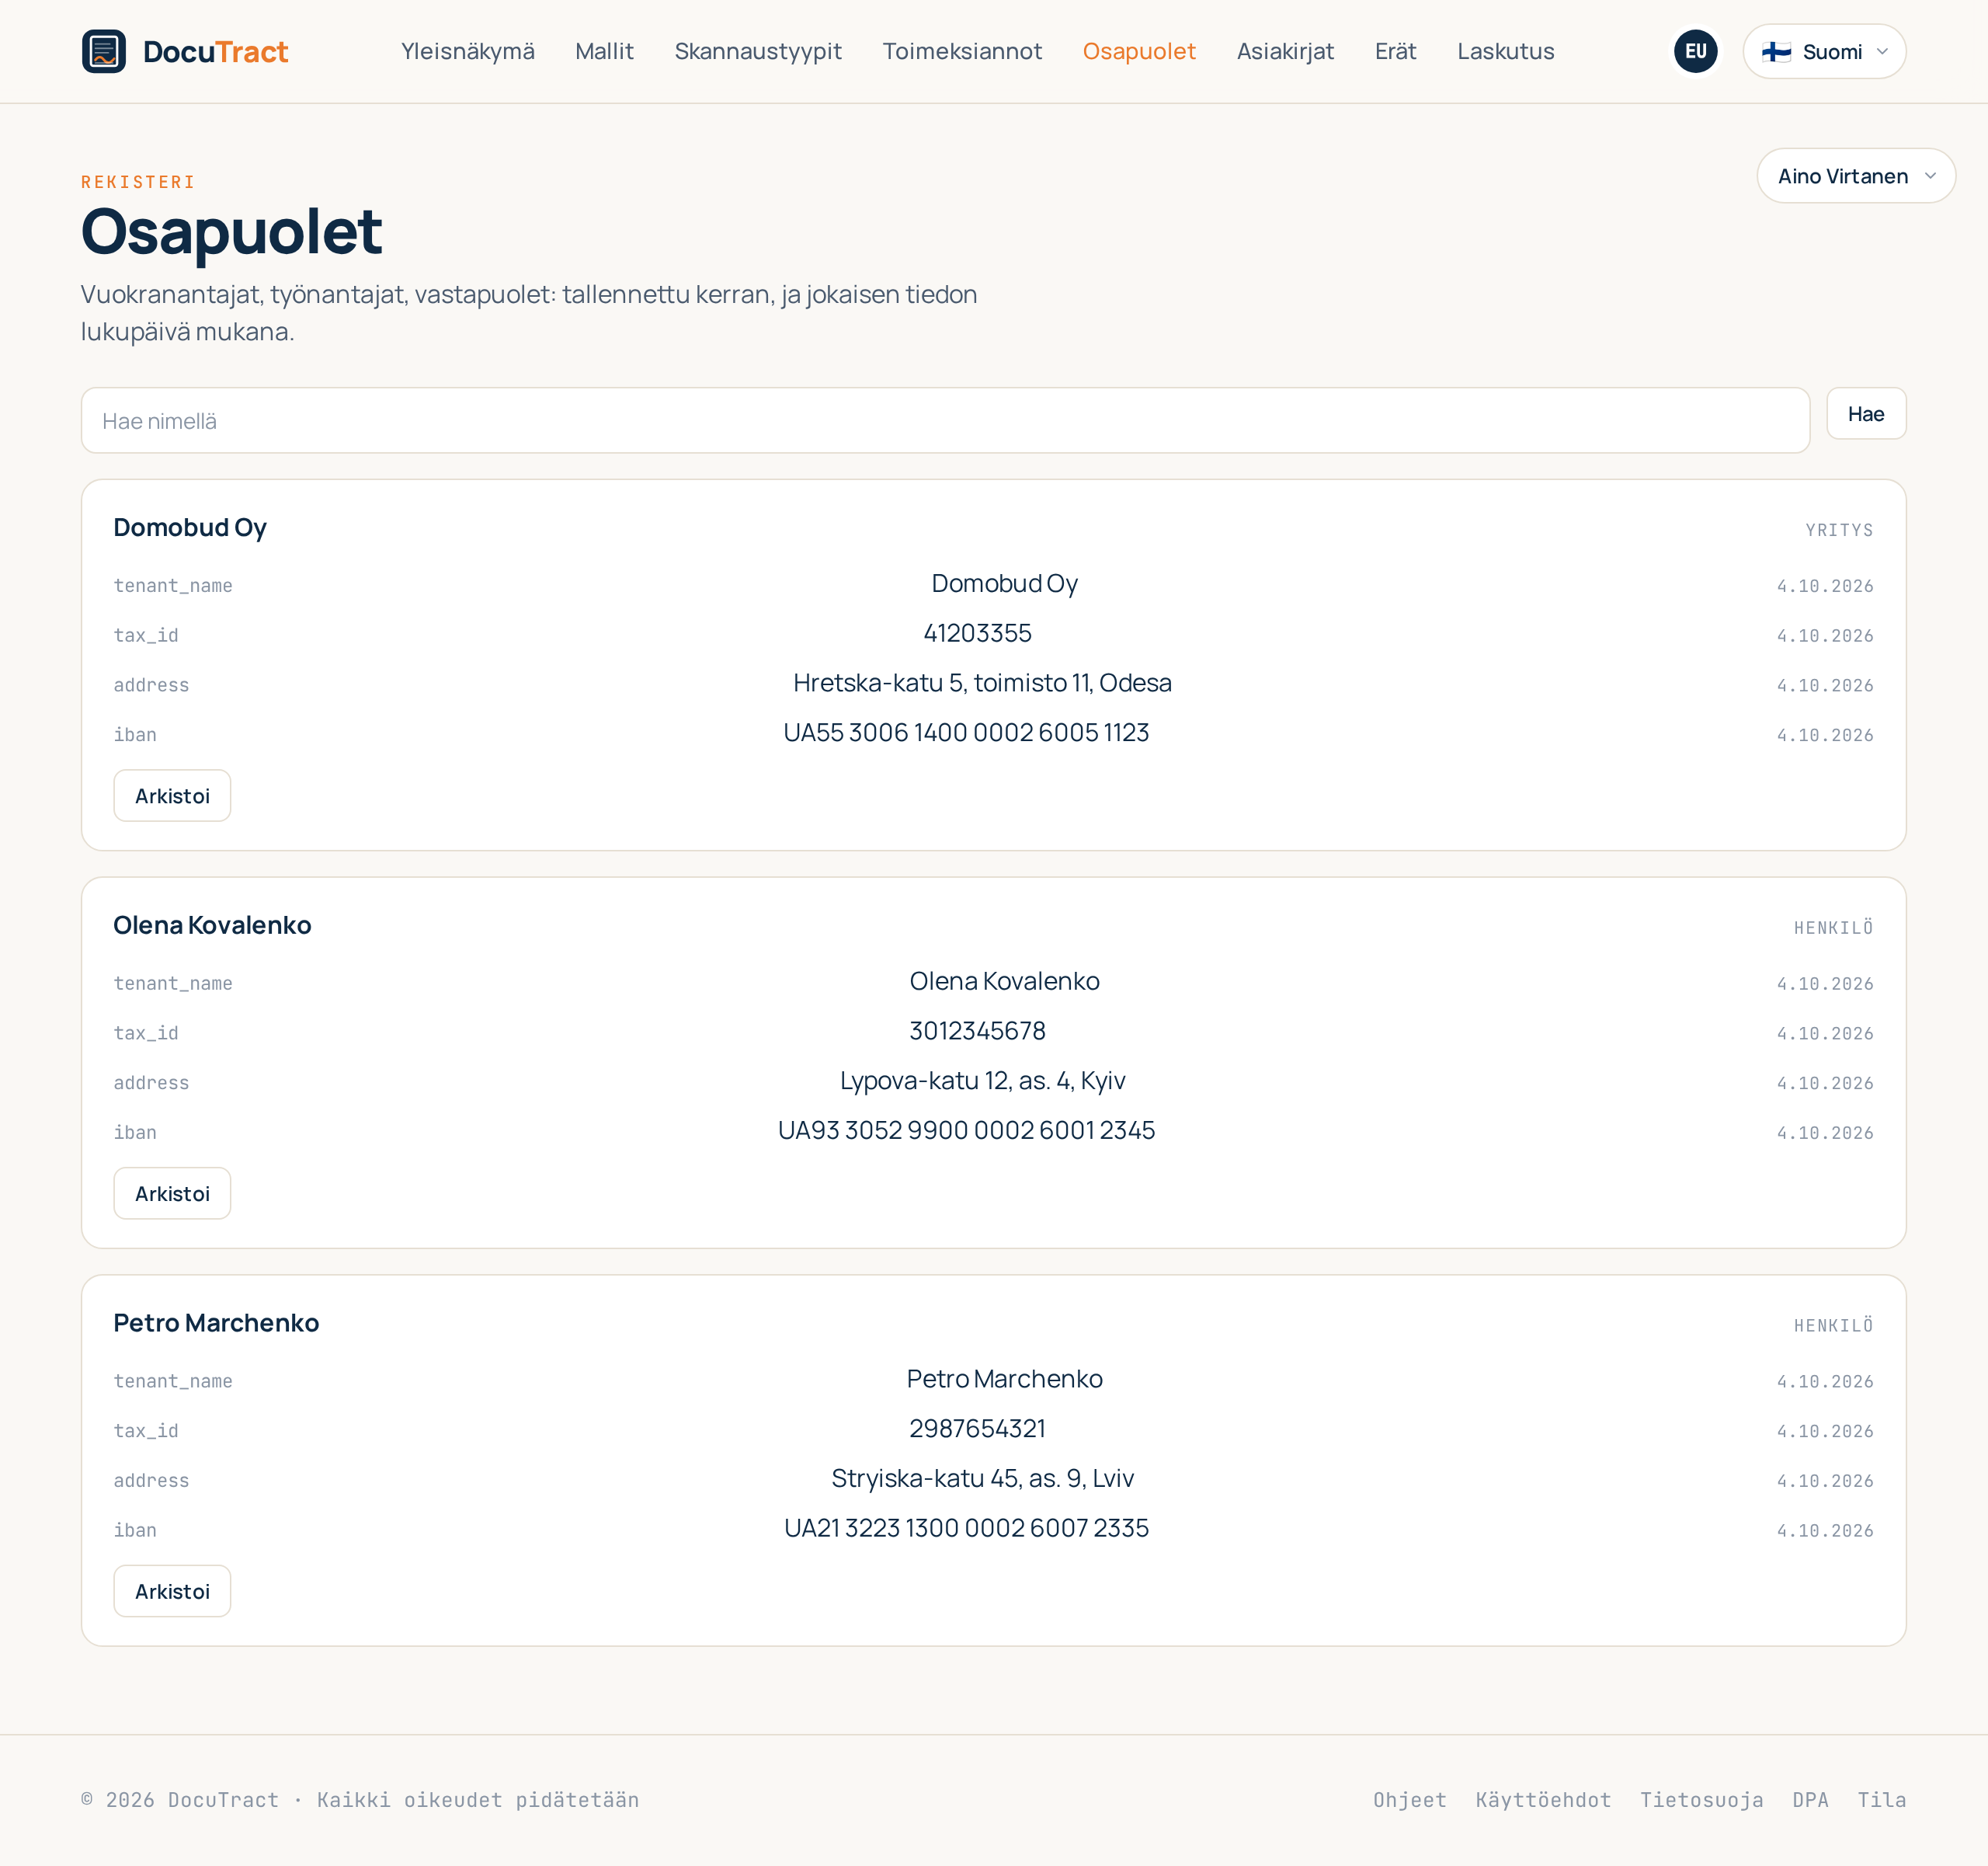The width and height of the screenshot is (1988, 1866).
Task: Click the DocuTract logo icon
Action: (x=104, y=51)
